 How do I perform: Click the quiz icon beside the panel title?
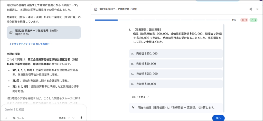click(x=96, y=9)
